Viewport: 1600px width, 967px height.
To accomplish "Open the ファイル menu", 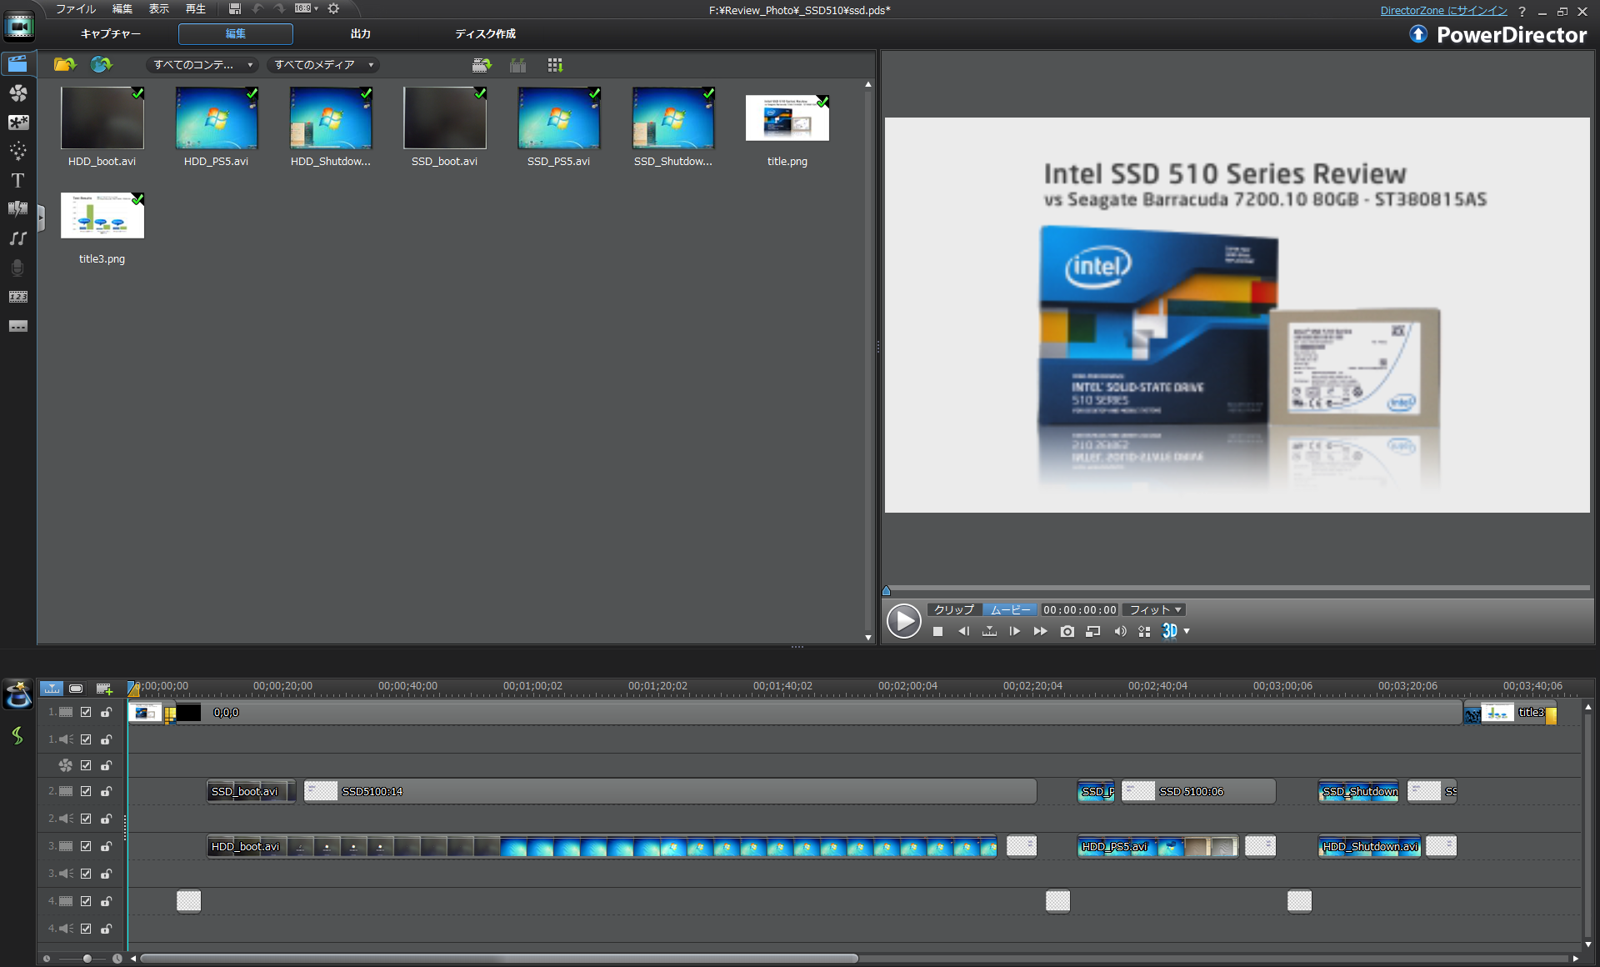I will [75, 9].
